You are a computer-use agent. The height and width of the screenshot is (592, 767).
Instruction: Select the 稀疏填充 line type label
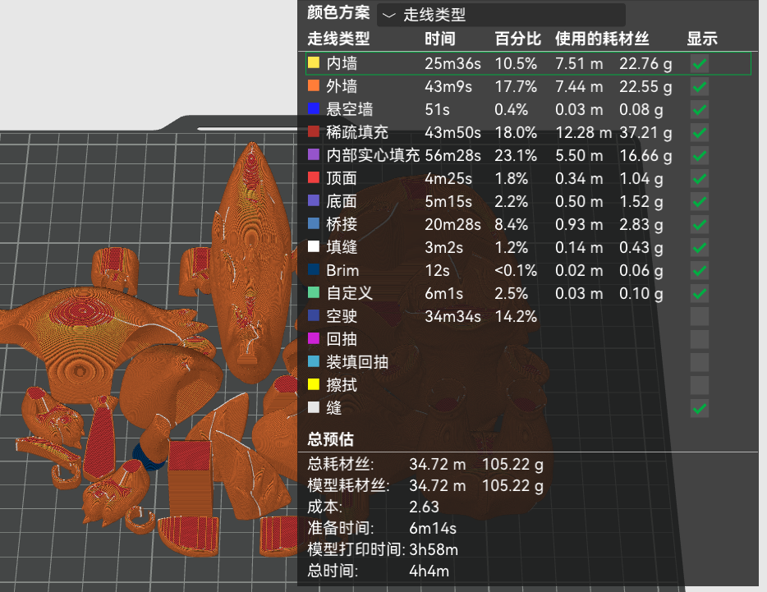coord(357,132)
